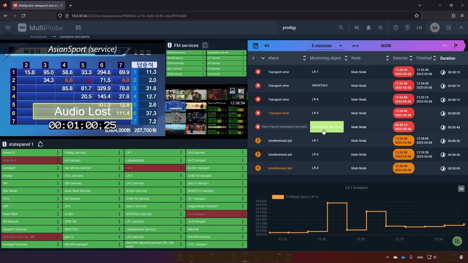Expand the chevron beside the # column

tap(263, 58)
